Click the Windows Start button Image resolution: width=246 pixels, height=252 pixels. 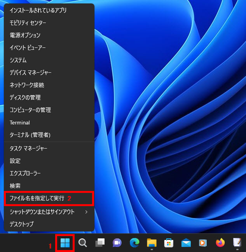[65, 243]
